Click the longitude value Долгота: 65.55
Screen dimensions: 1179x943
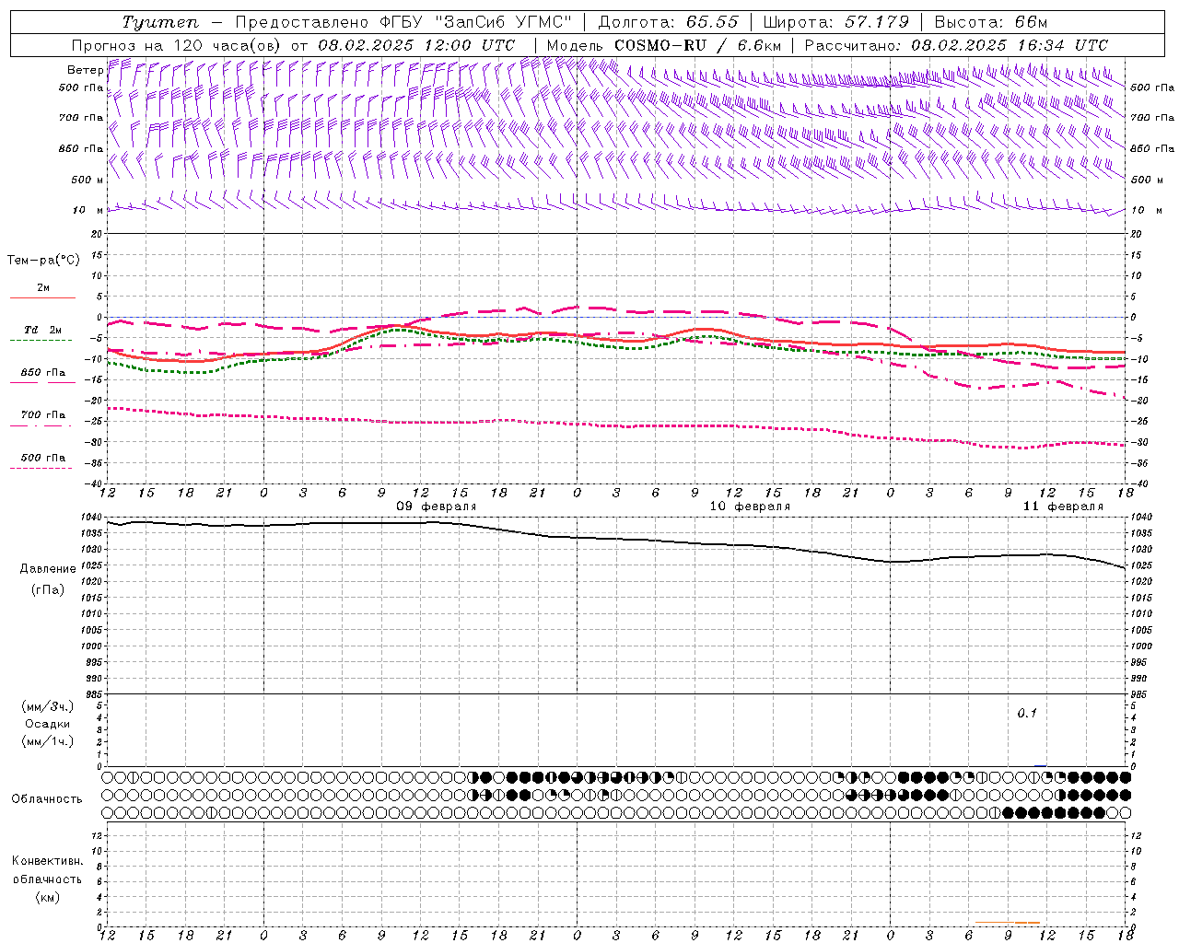tap(669, 22)
